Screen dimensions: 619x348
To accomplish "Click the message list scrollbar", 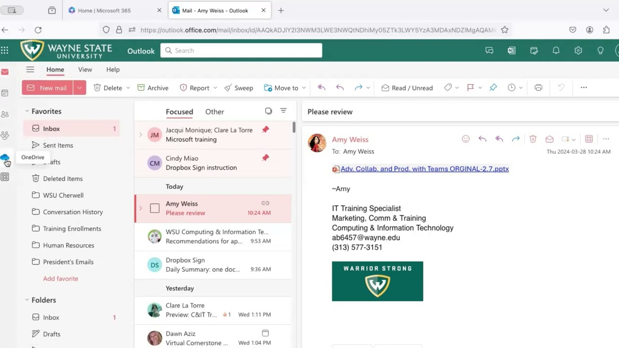I will click(x=294, y=128).
